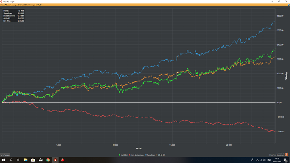Click the 10 000 x-axis label
Screen dimensions: 290x163
coord(116,145)
